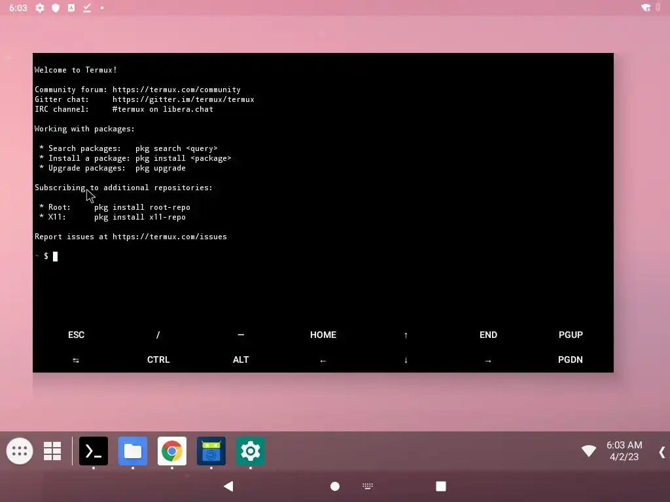Click the shield icon in status bar

click(56, 8)
